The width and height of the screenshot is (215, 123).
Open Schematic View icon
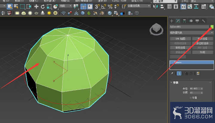[x=196, y=7]
